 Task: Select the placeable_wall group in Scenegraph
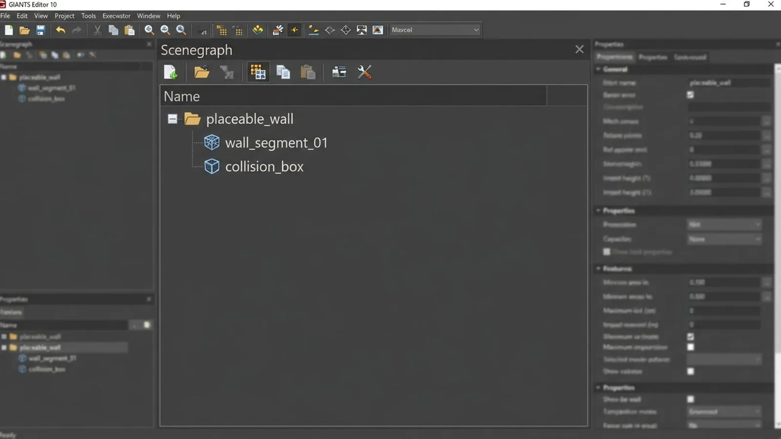[249, 119]
